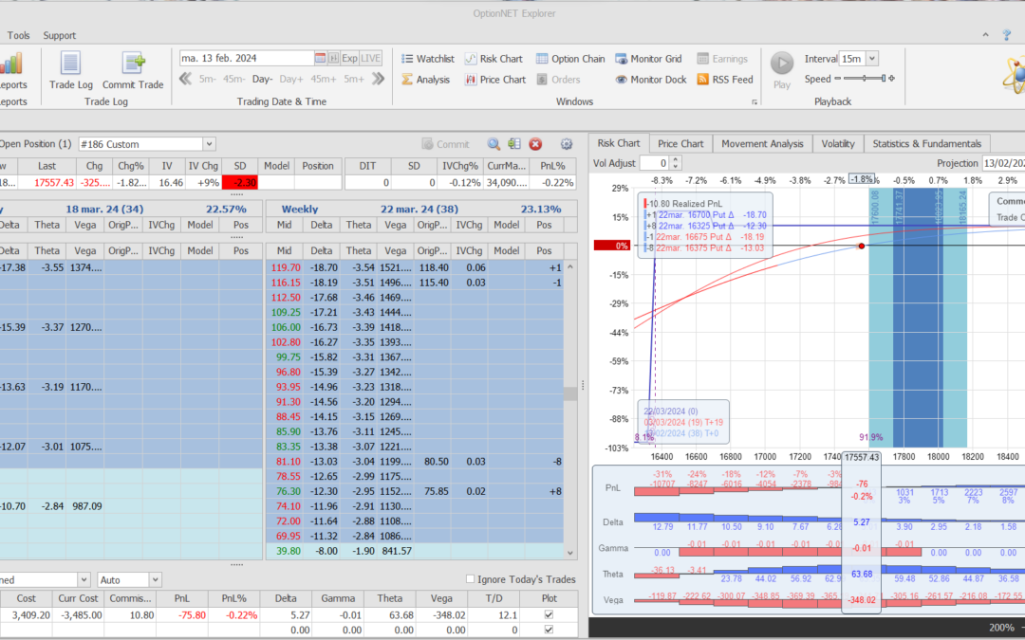The width and height of the screenshot is (1025, 640).
Task: Click the magnifier search icon beside Commit
Action: (494, 144)
